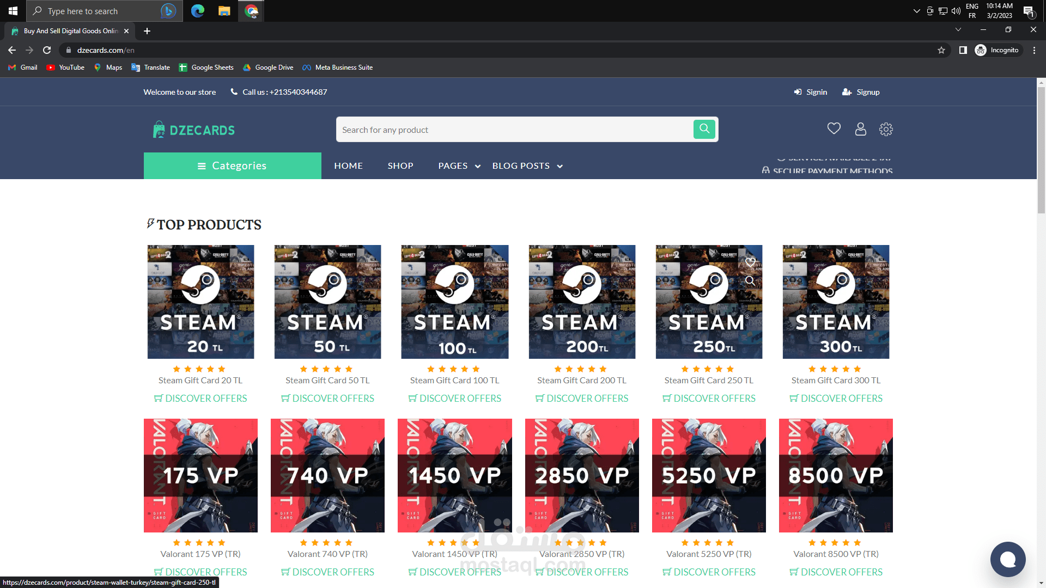Switch keyboard language ENG FR indicator
The width and height of the screenshot is (1046, 588).
[972, 11]
